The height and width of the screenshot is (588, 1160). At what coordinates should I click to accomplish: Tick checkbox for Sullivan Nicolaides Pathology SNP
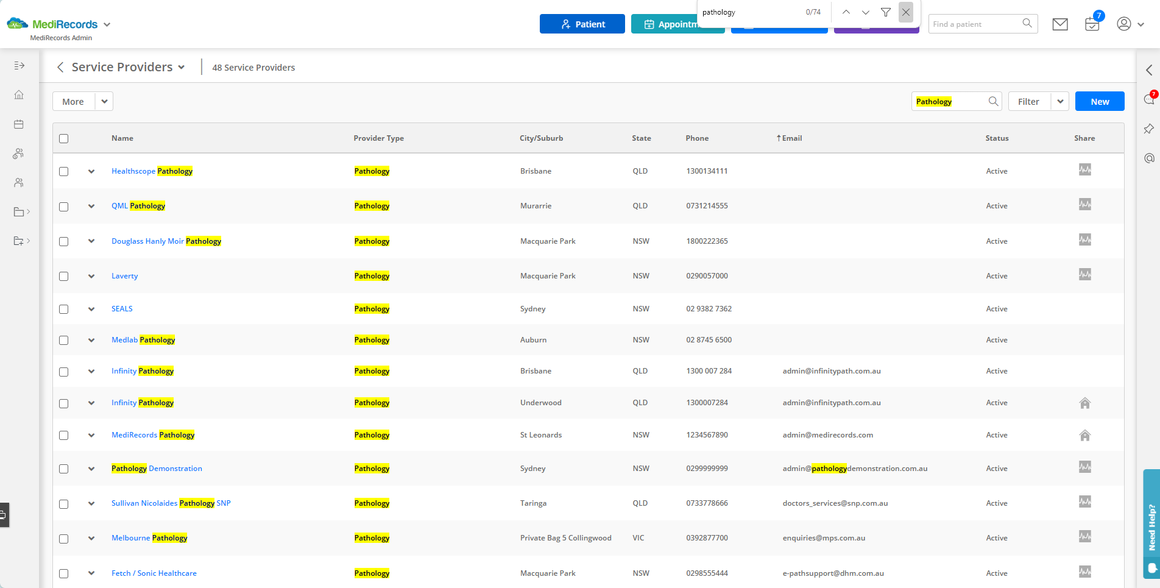coord(64,504)
